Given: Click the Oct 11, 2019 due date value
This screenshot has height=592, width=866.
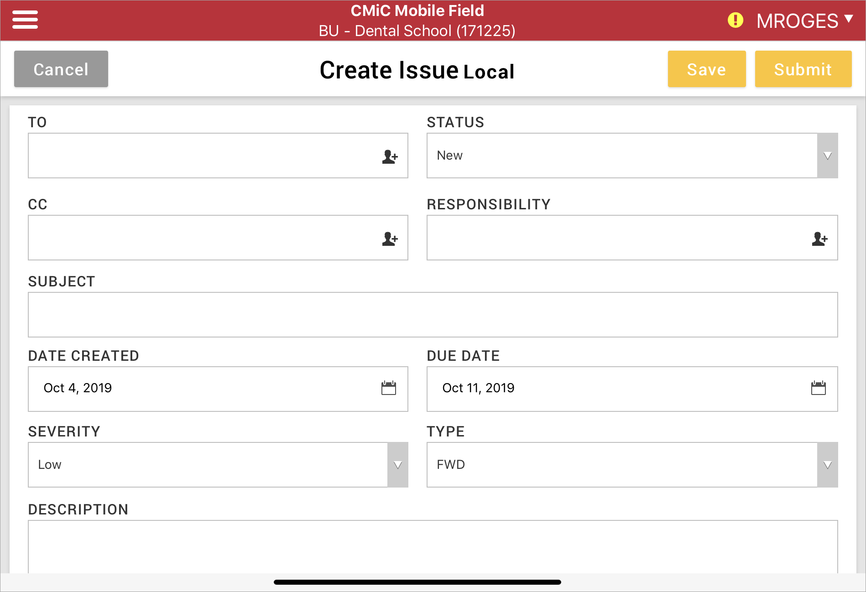Looking at the screenshot, I should coord(478,388).
